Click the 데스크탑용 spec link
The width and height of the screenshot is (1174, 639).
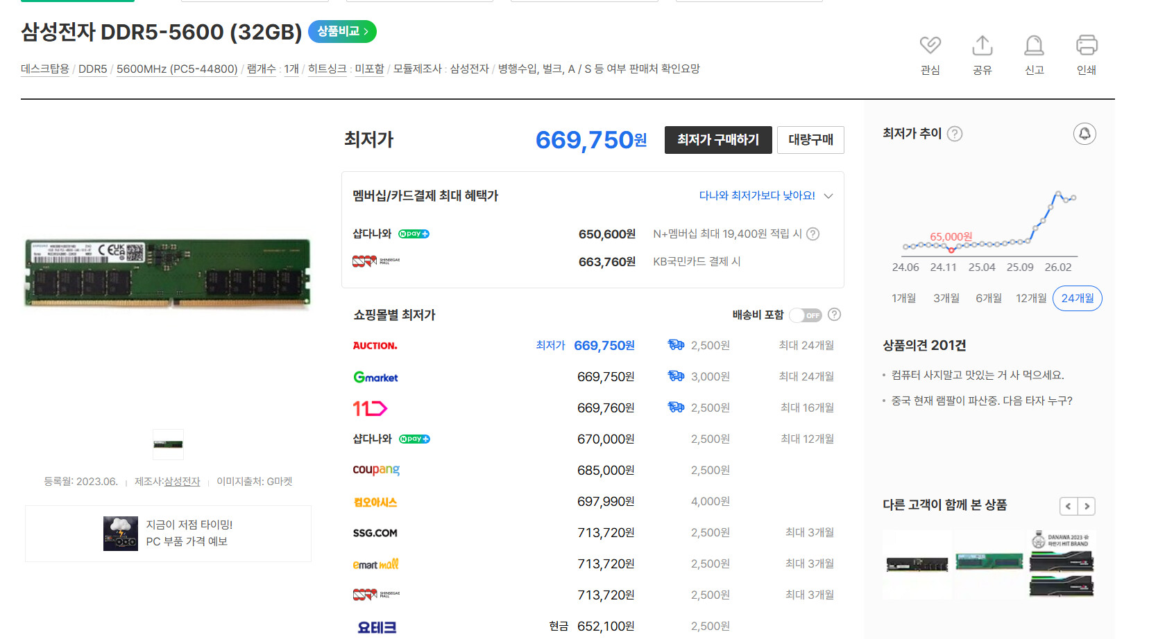(45, 69)
